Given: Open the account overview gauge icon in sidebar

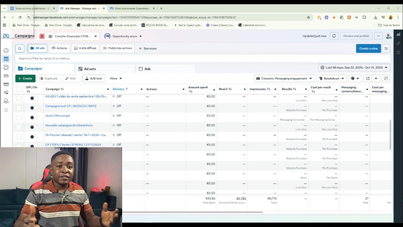Looking at the screenshot, I should [6, 50].
